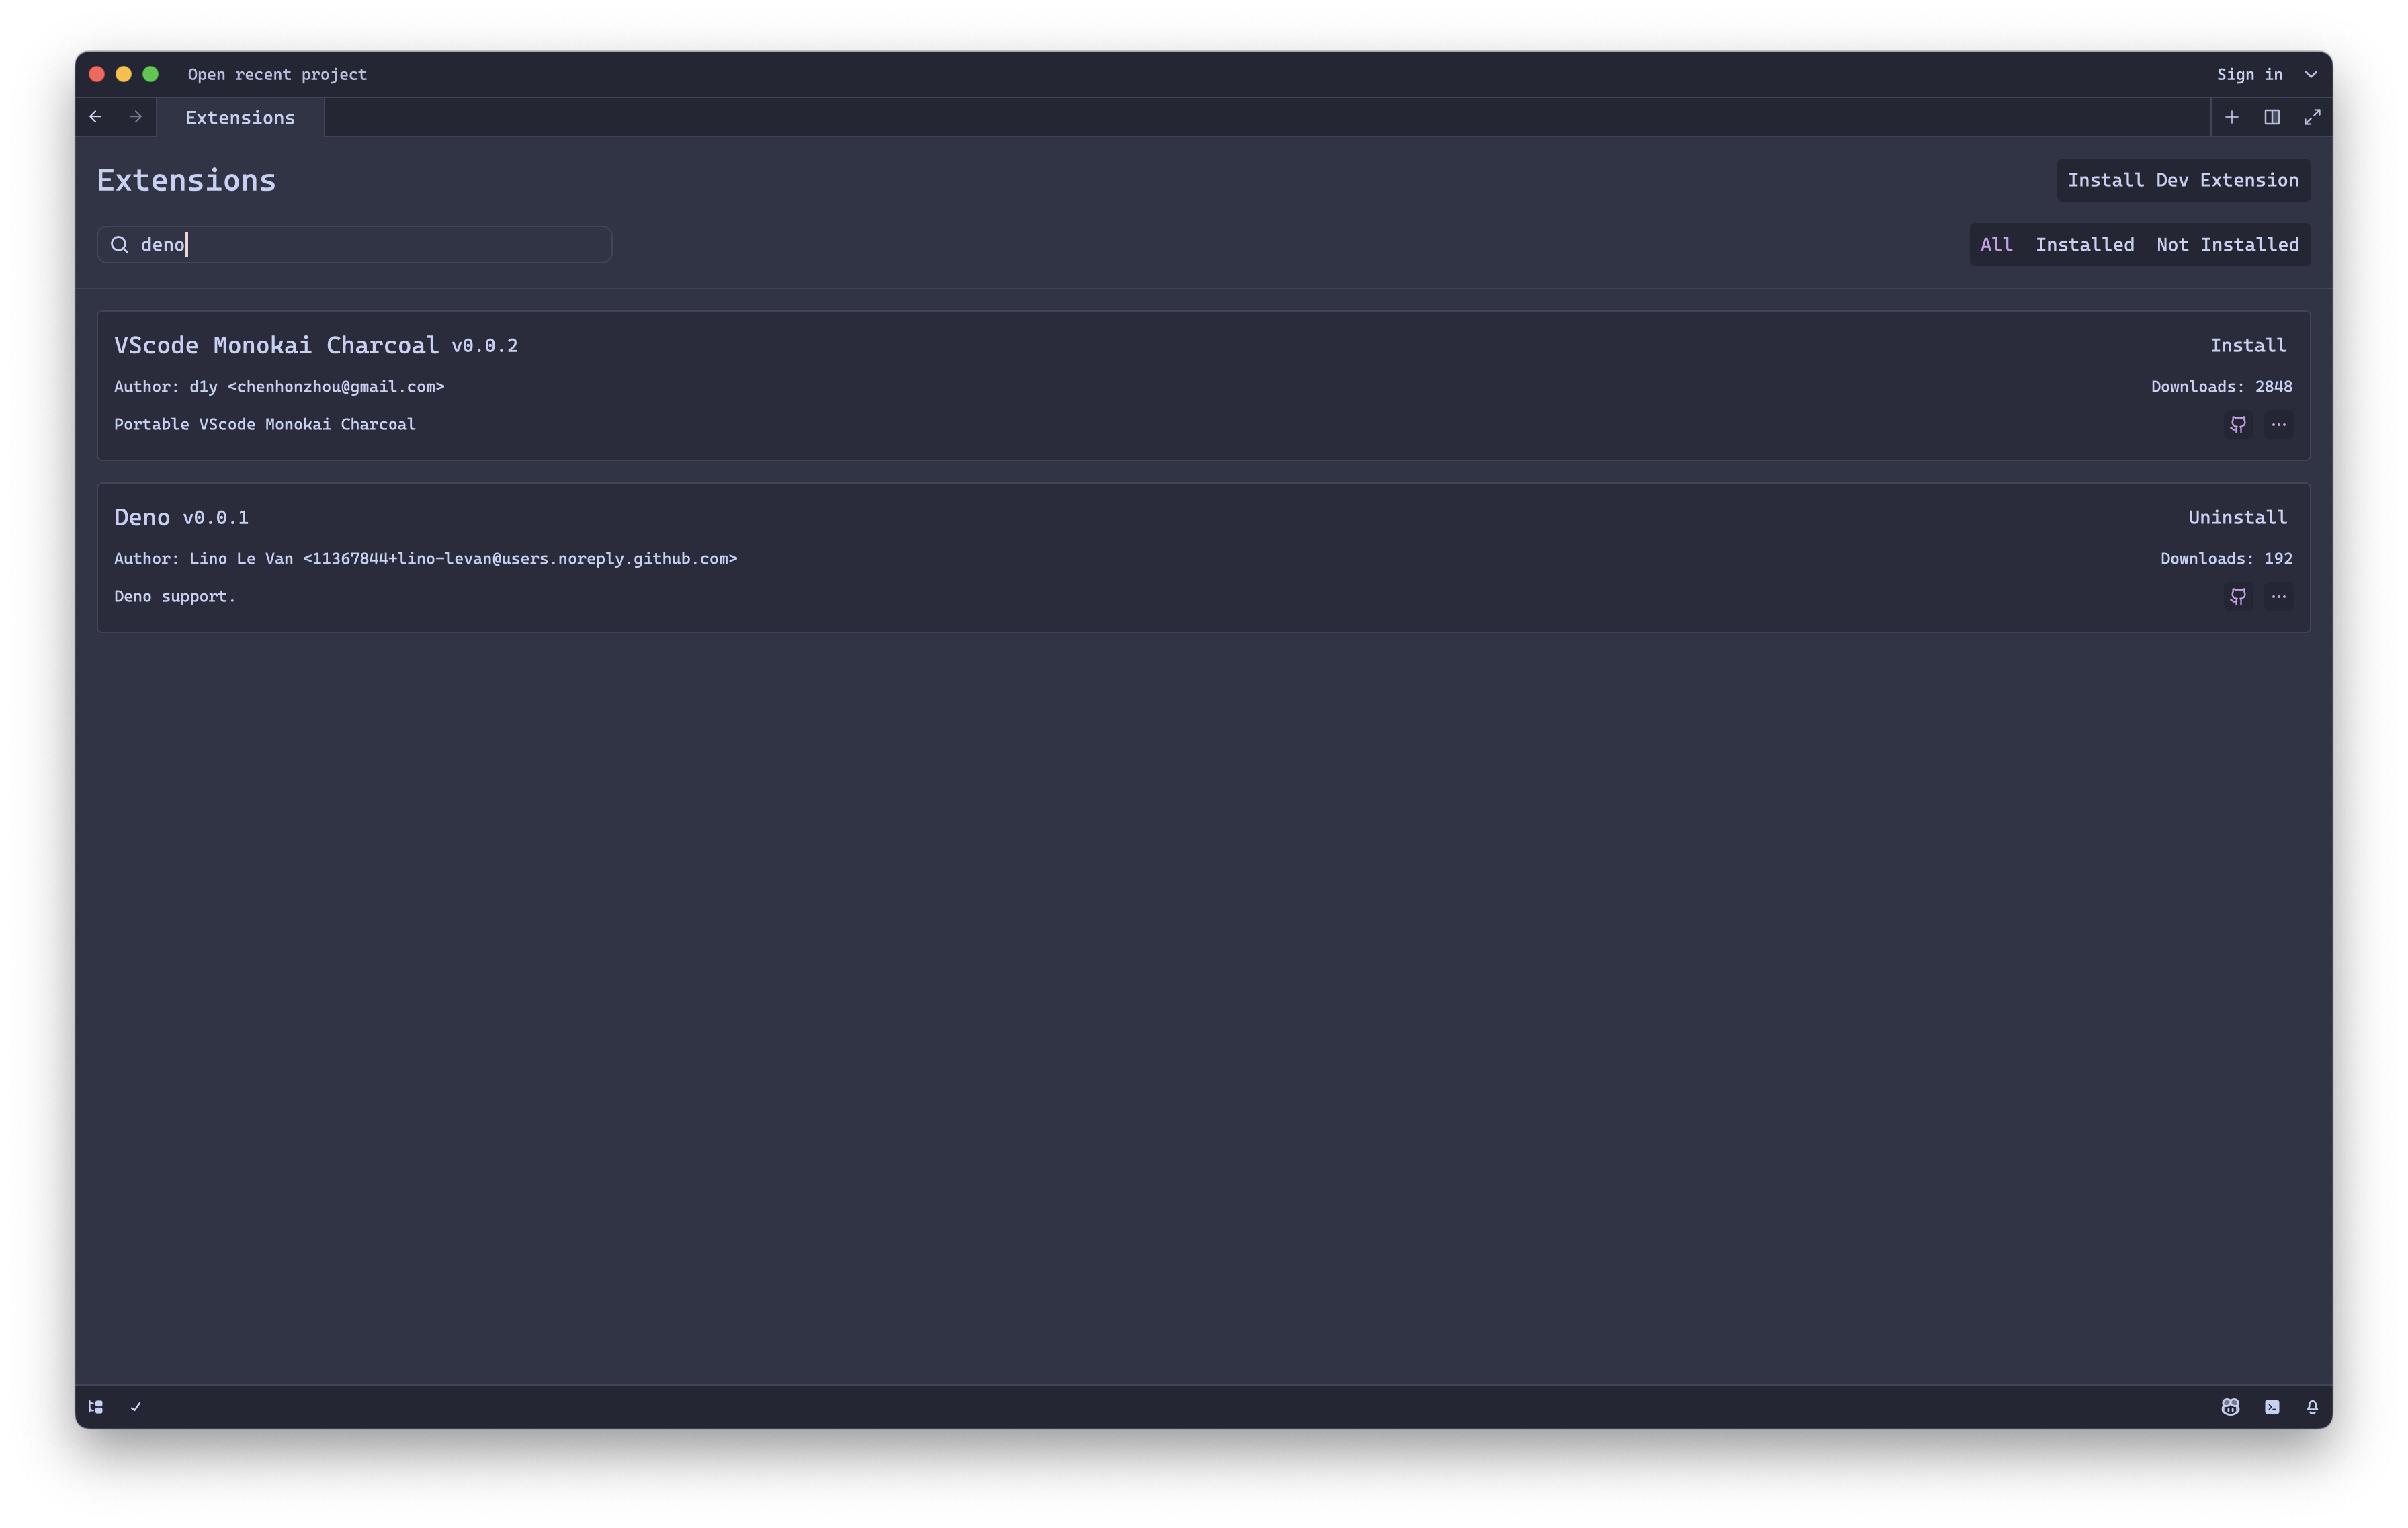The width and height of the screenshot is (2408, 1528).
Task: Open GitHub repository for VScode Monokai Charcoal
Action: tap(2238, 425)
